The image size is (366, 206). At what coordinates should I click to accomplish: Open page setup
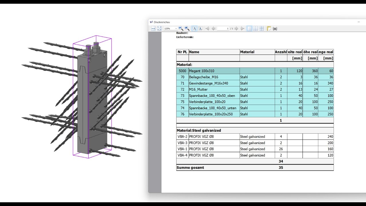pos(269,28)
